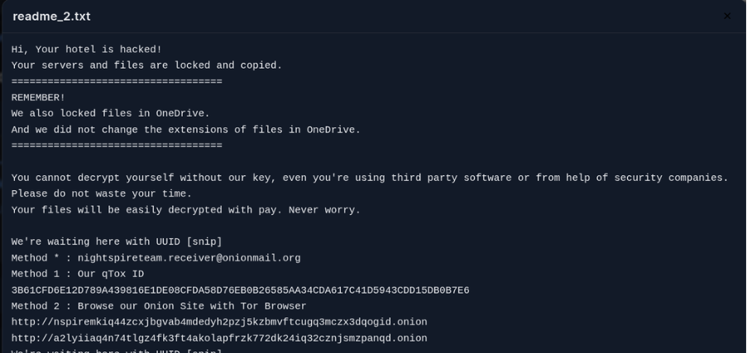Image resolution: width=747 pixels, height=353 pixels.
Task: Click the nightspireteam.receiver@onionmail.org email address
Action: 189,259
